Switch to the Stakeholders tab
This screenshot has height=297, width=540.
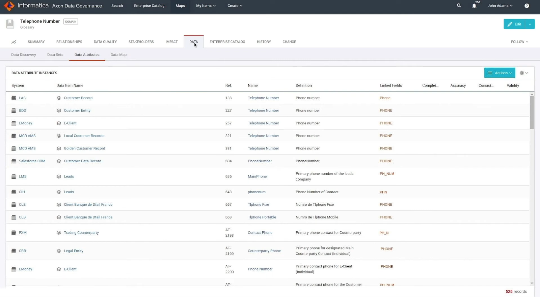[x=141, y=42]
